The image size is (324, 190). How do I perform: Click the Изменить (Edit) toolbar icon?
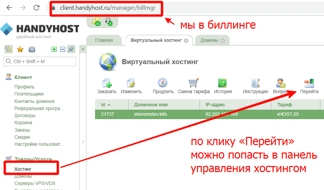pyautogui.click(x=131, y=83)
